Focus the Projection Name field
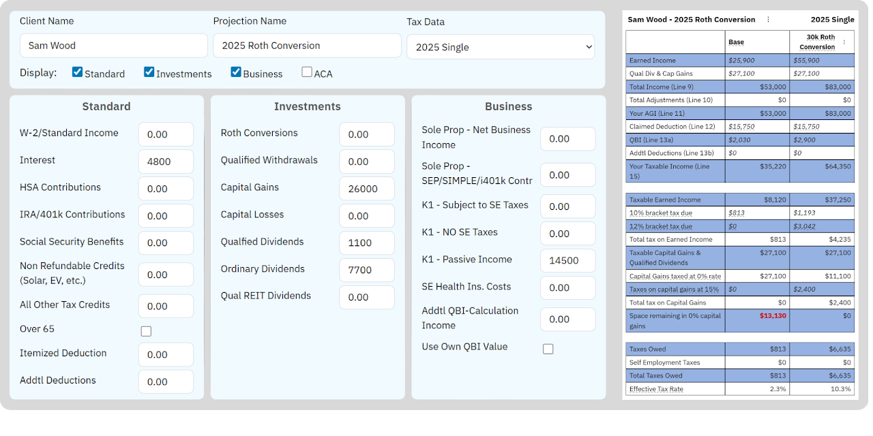The height and width of the screenshot is (436, 873). point(307,46)
